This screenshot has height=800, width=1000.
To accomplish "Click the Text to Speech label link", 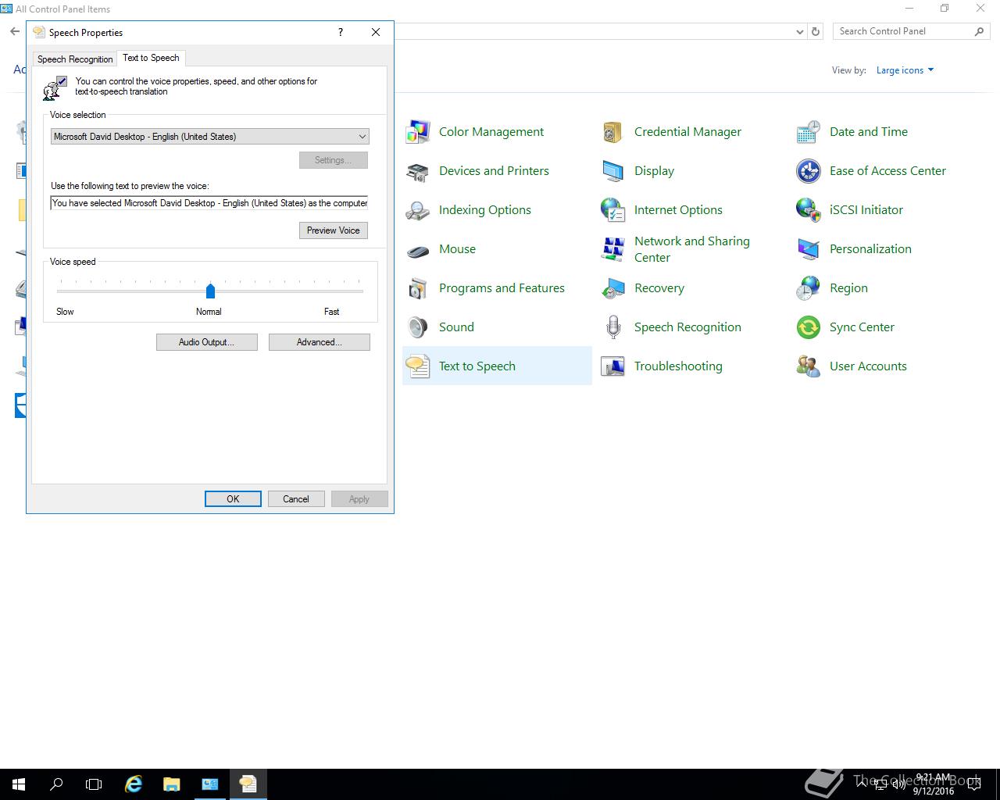I will (x=477, y=366).
